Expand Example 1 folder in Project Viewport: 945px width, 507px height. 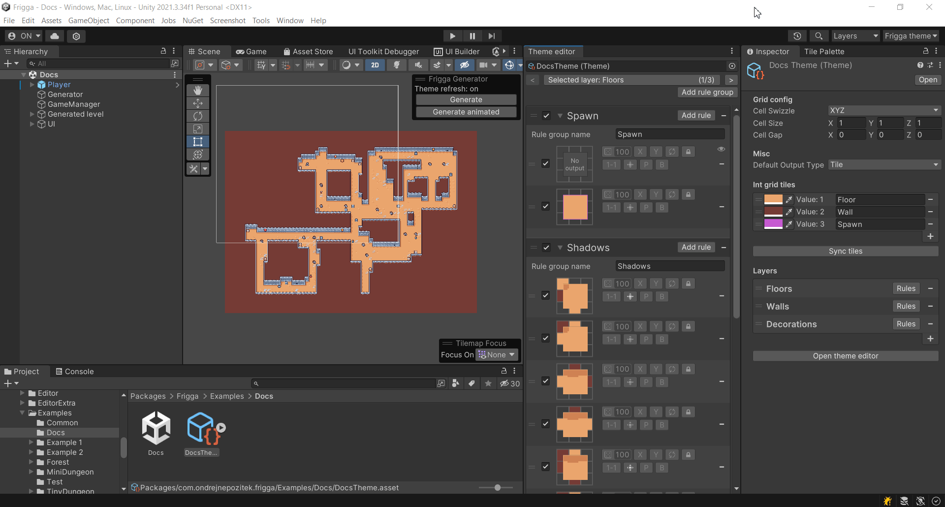click(x=32, y=443)
